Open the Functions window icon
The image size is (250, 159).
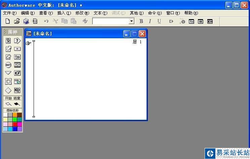[x=191, y=21]
